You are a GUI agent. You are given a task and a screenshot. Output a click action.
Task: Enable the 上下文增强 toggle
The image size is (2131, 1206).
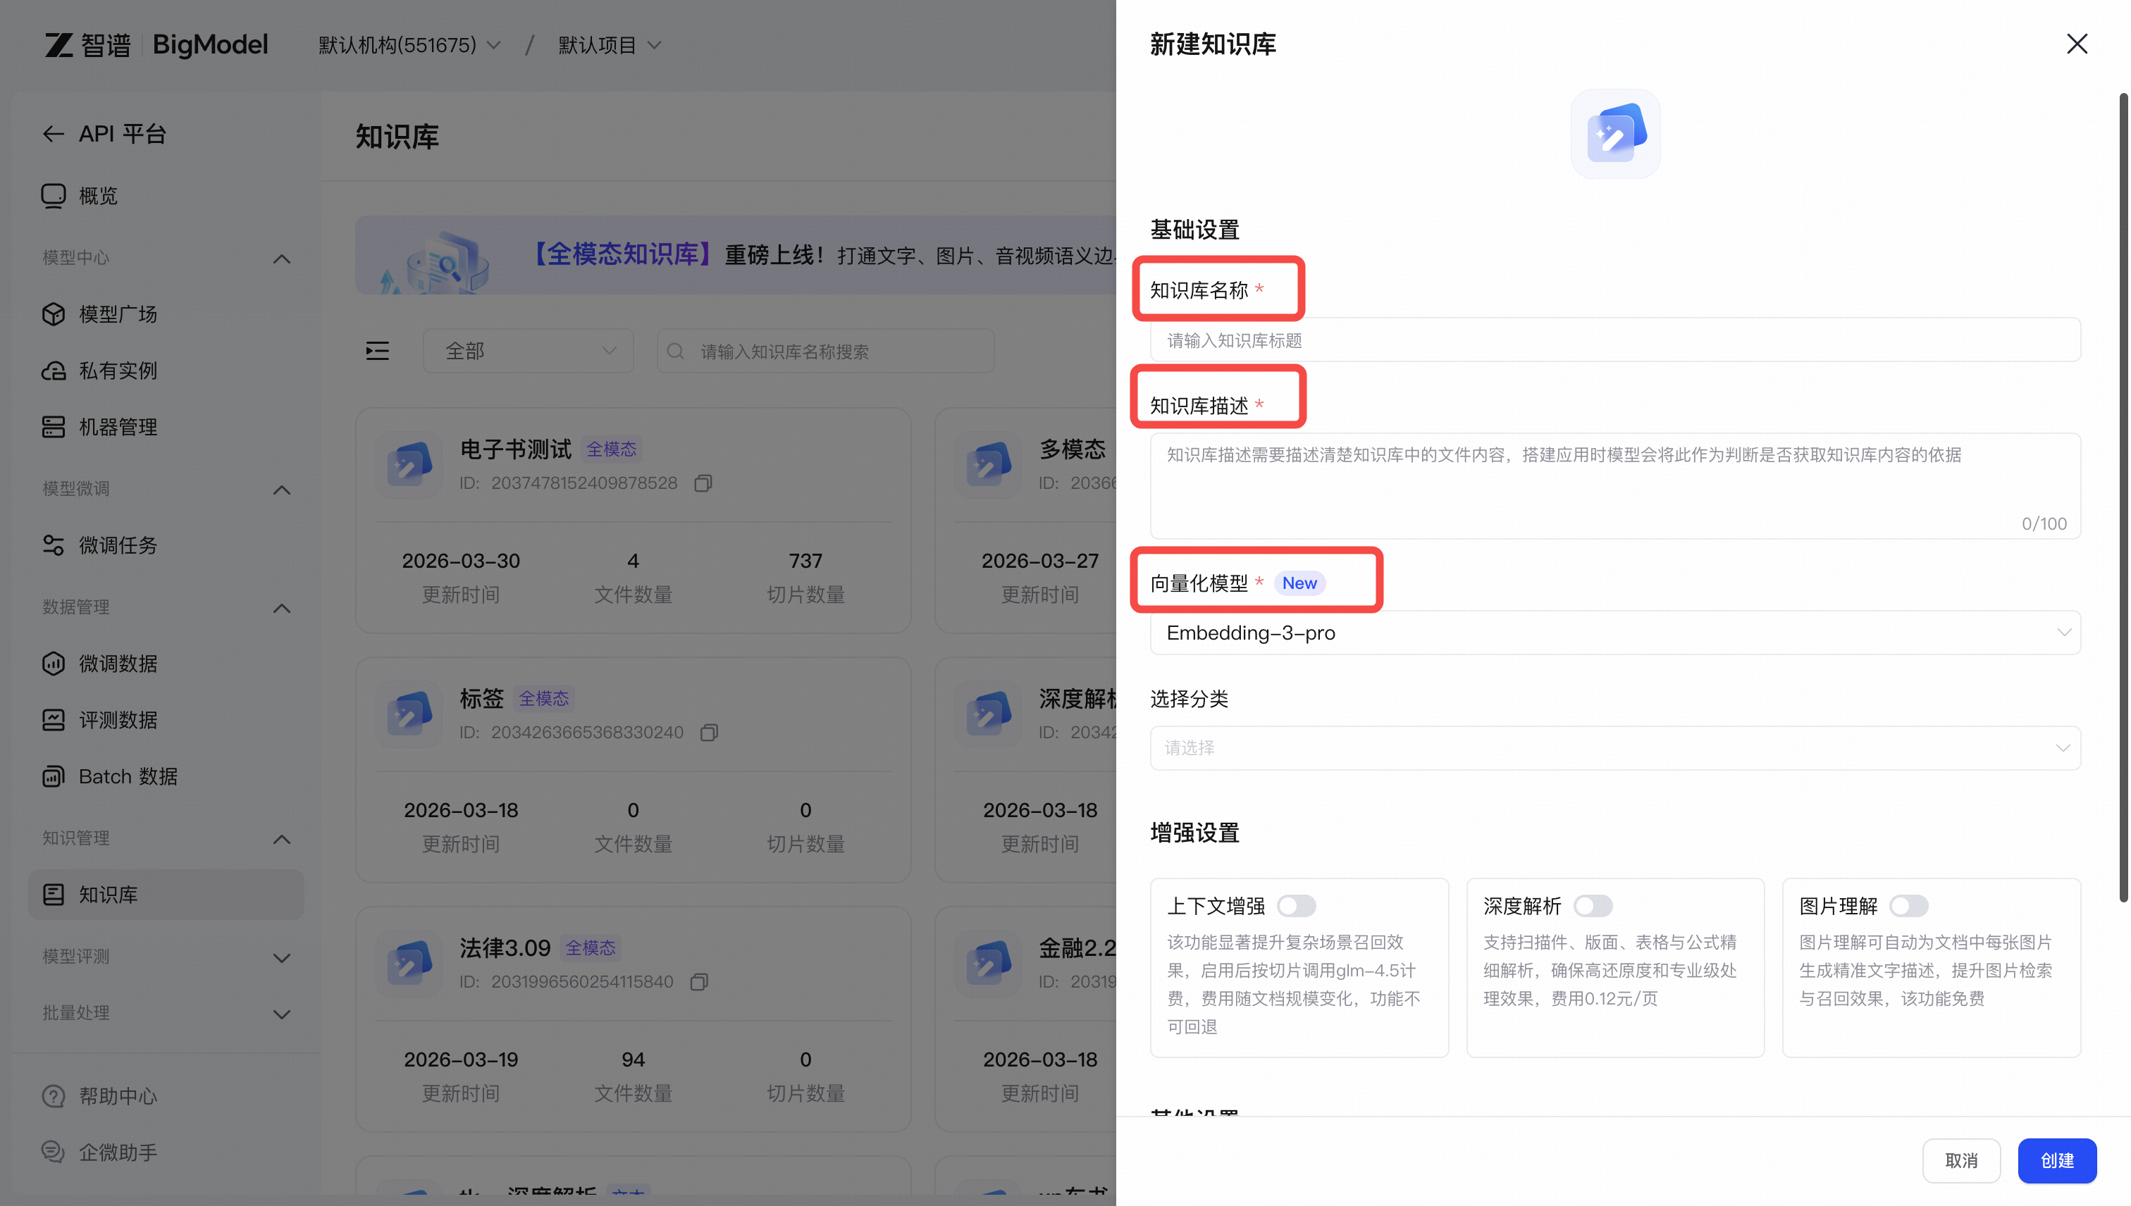[1296, 906]
